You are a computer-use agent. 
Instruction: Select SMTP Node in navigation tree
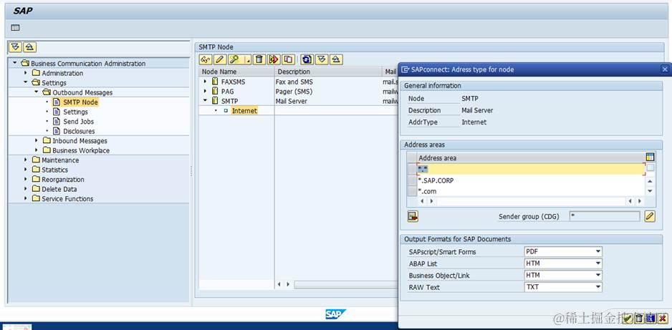pyautogui.click(x=80, y=102)
